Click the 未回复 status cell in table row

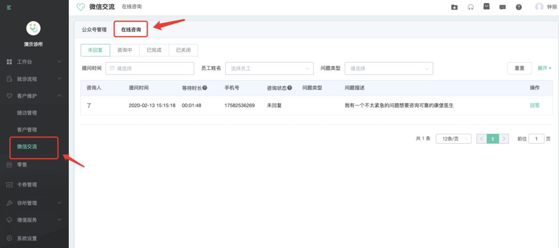coord(274,105)
